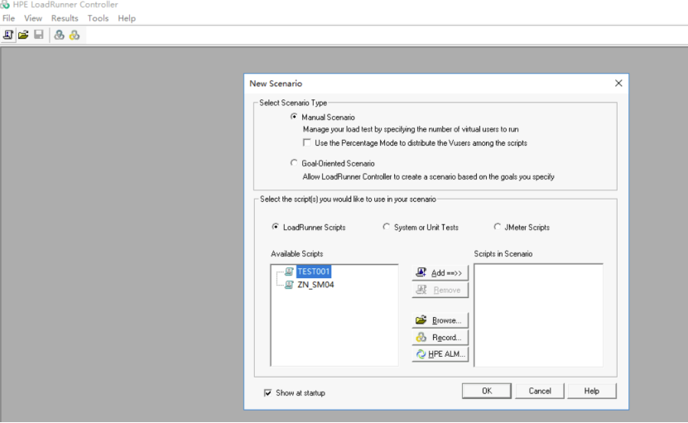Viewport: 688px width, 423px height.
Task: Click Browse... to locate a script
Action: tap(440, 320)
